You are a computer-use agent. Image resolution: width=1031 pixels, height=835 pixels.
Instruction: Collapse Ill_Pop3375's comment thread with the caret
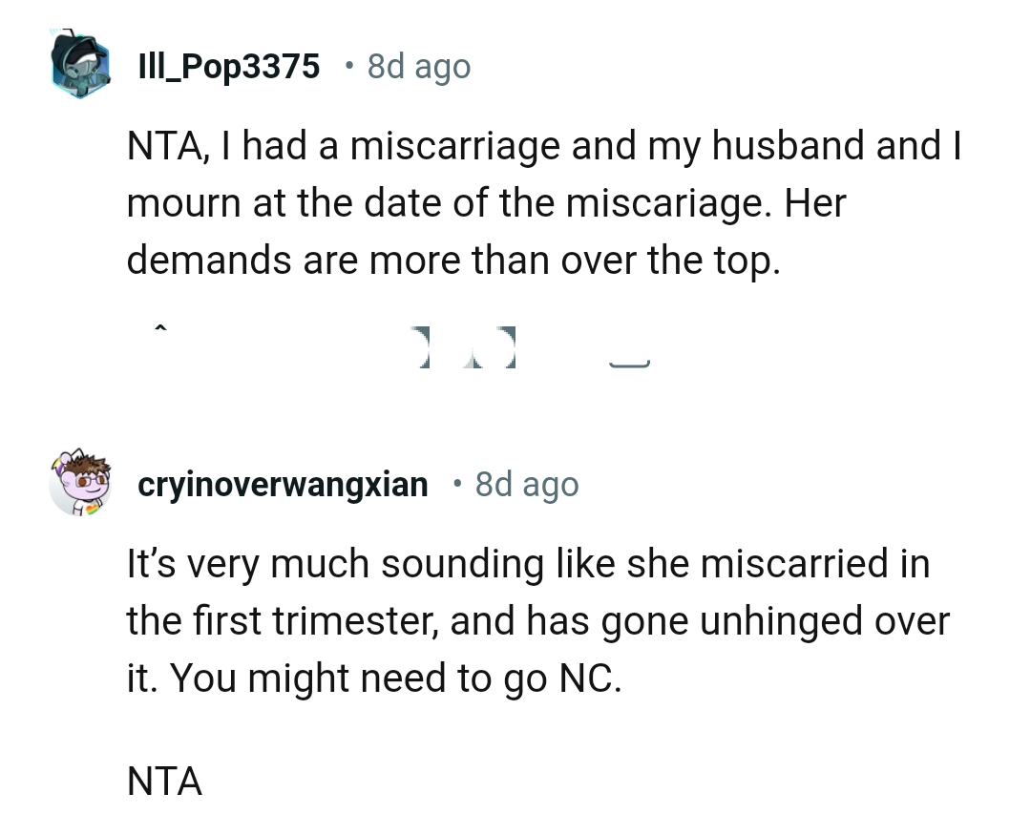(160, 328)
